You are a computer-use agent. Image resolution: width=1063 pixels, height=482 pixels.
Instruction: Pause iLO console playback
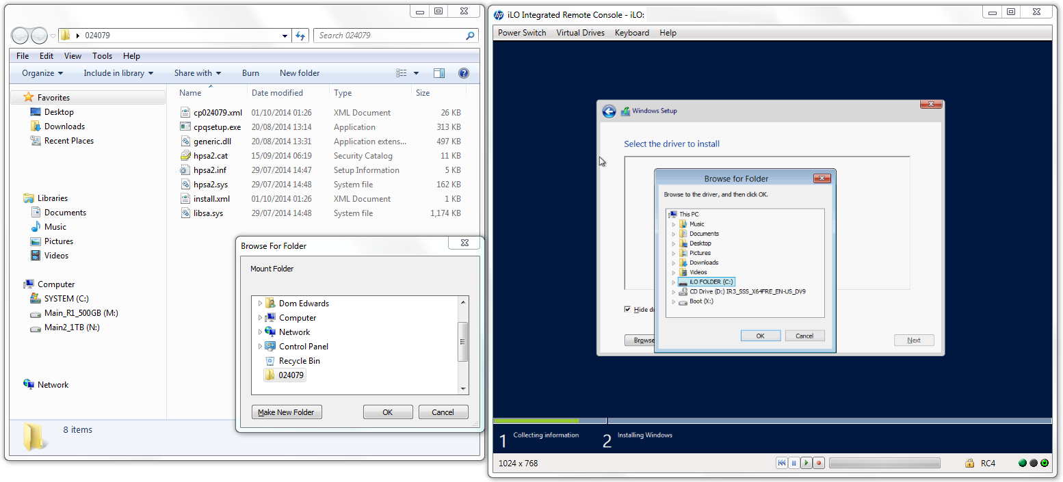pos(793,463)
